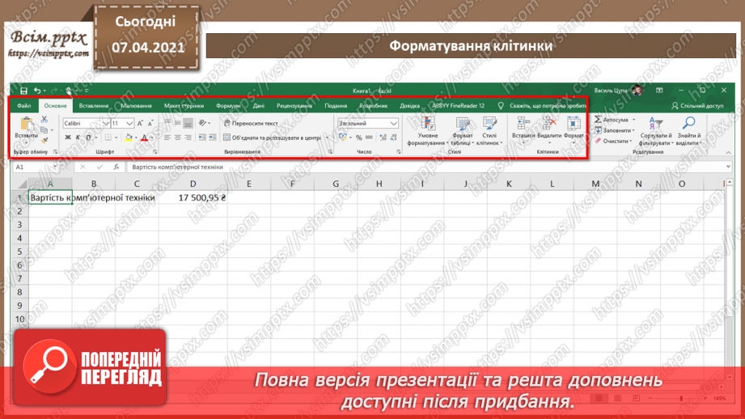This screenshot has width=745, height=419.
Task: Click Об'єднати та розташувати в центрі
Action: pos(273,138)
